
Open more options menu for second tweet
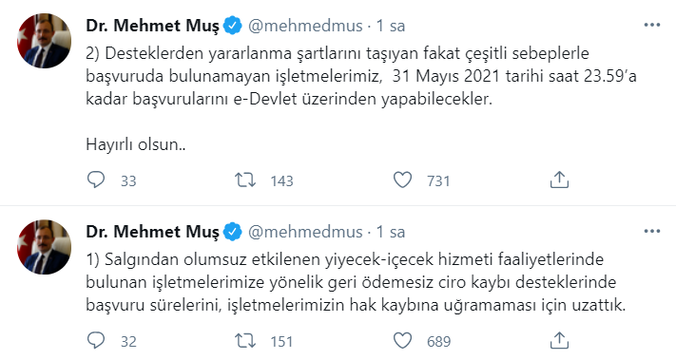[652, 231]
